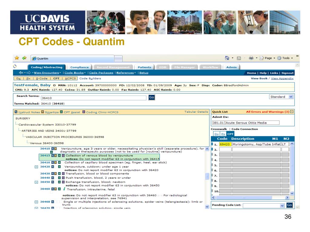Viewport: 310px width, 232px height.
Task: Click code list scroll down arrow
Action: [x=207, y=207]
